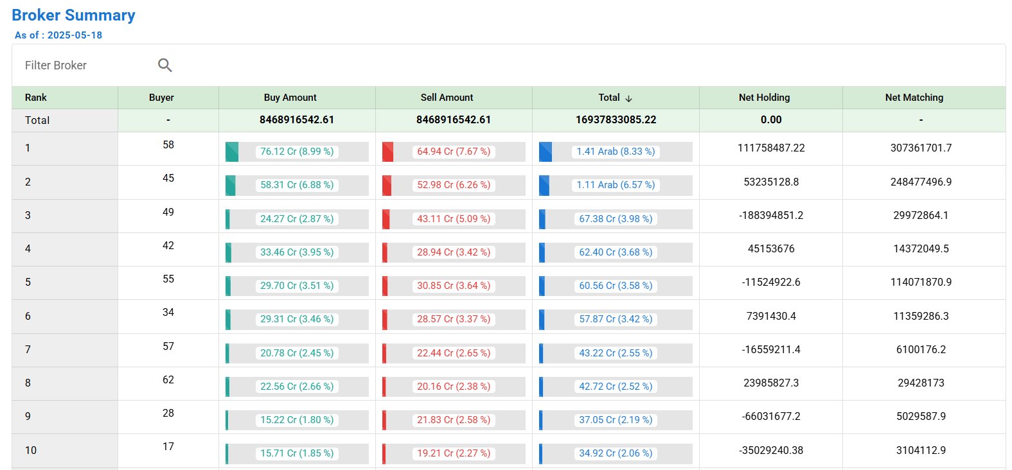This screenshot has width=1012, height=470.
Task: Click the search magnifier icon
Action: click(165, 65)
